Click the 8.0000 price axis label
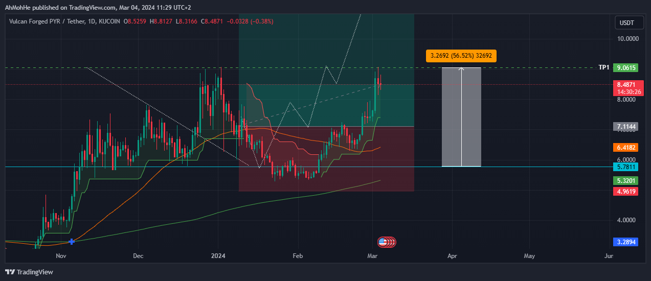The image size is (651, 281). point(627,100)
